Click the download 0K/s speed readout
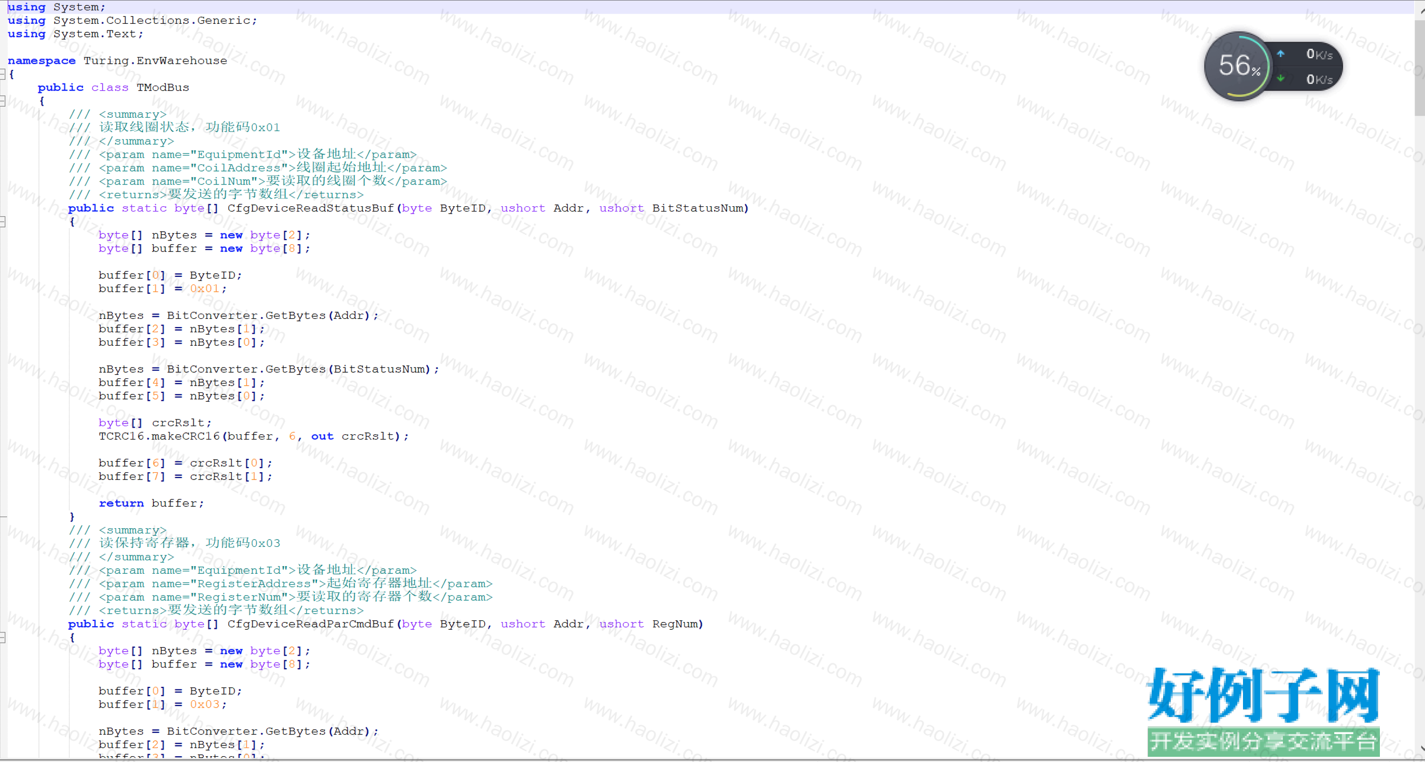 click(x=1319, y=80)
